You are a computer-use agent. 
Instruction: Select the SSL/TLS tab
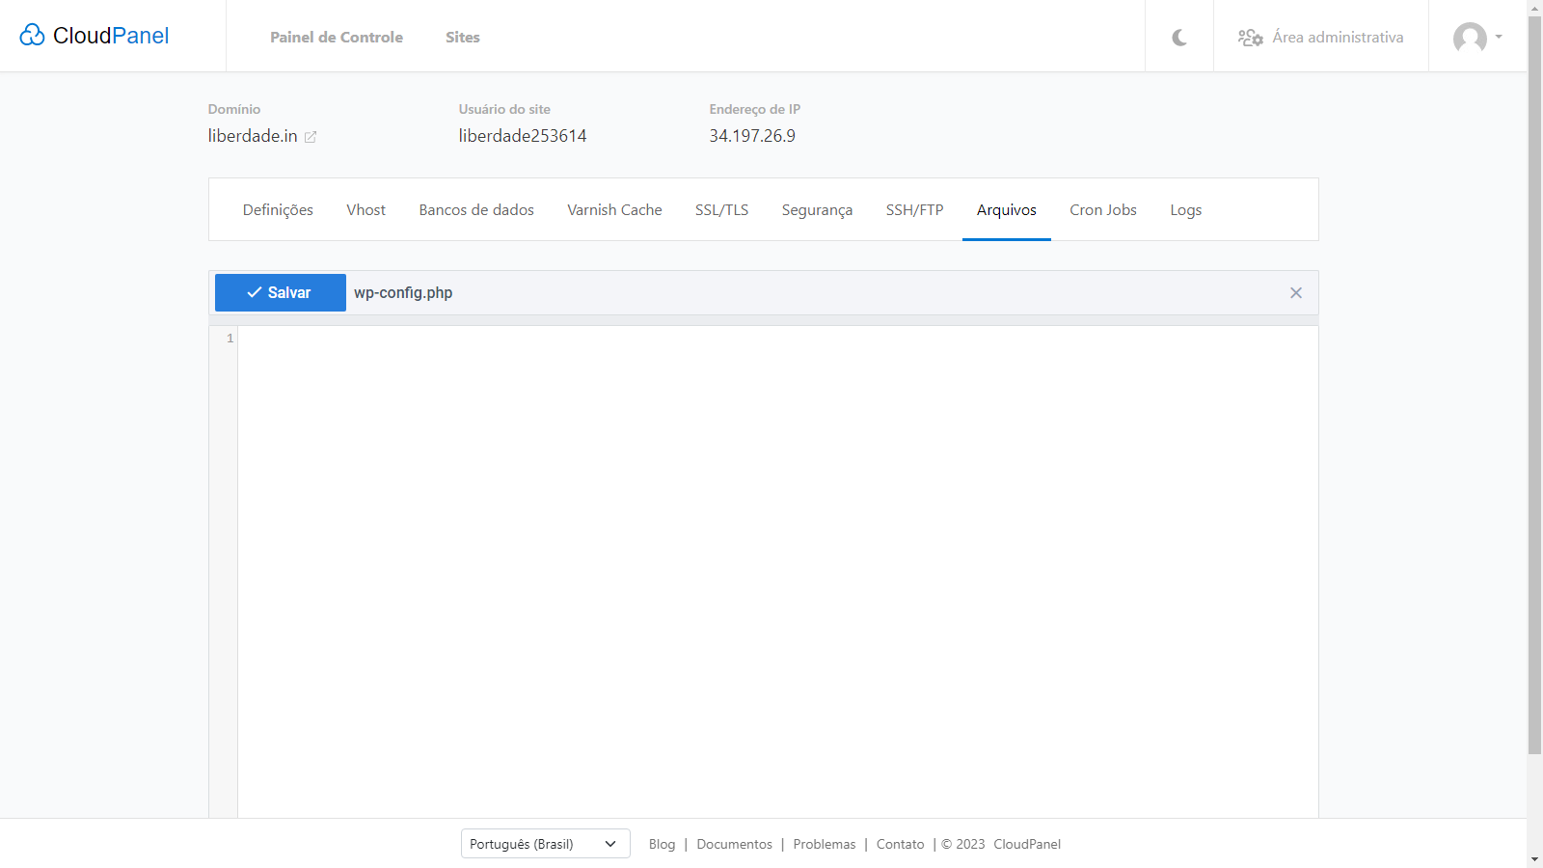[x=721, y=209]
